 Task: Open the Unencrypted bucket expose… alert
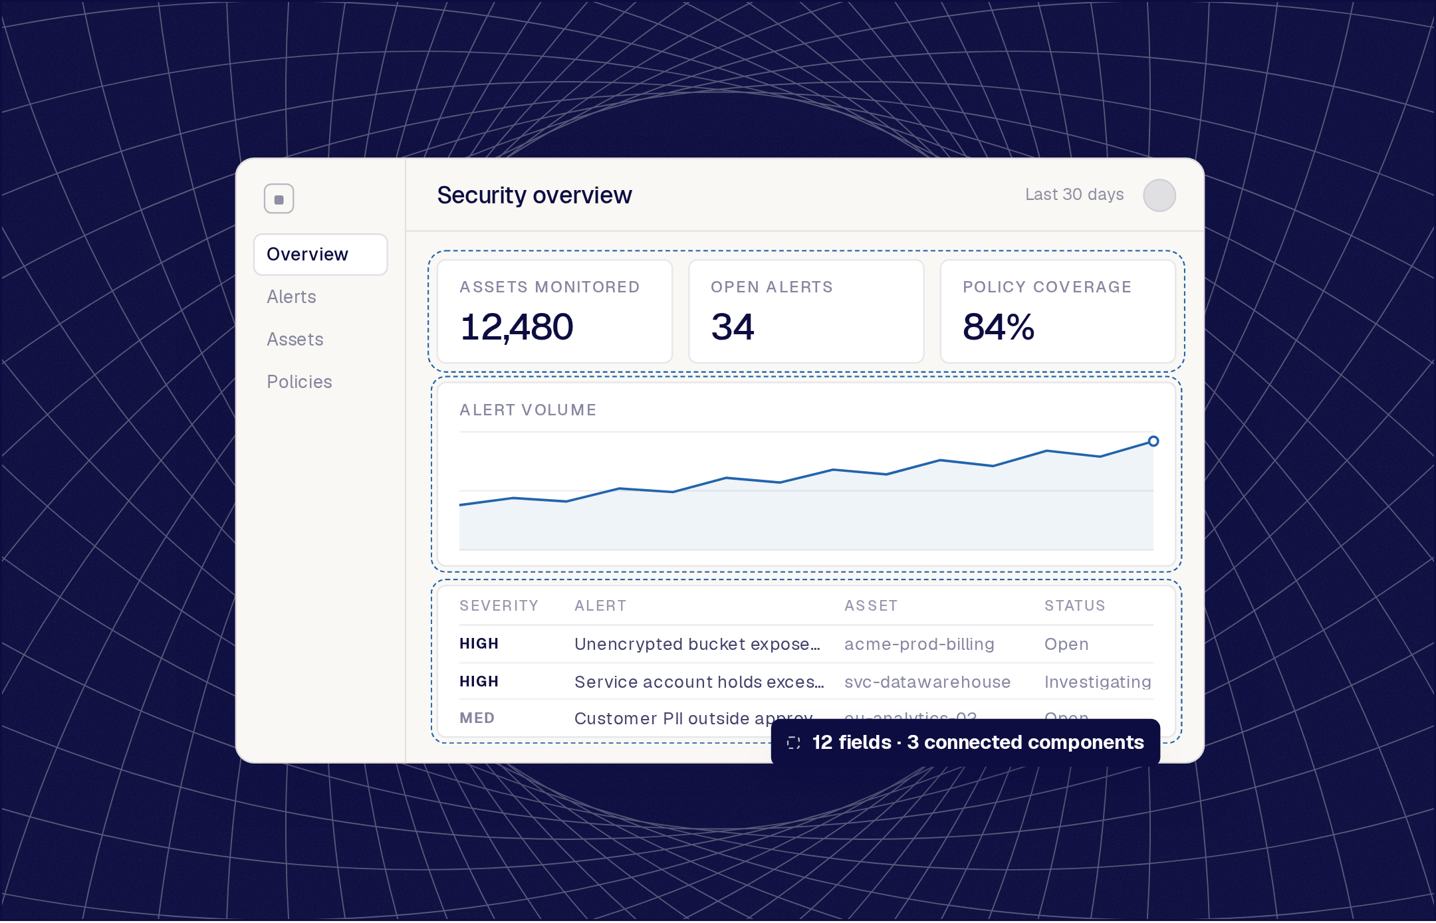[x=697, y=645]
